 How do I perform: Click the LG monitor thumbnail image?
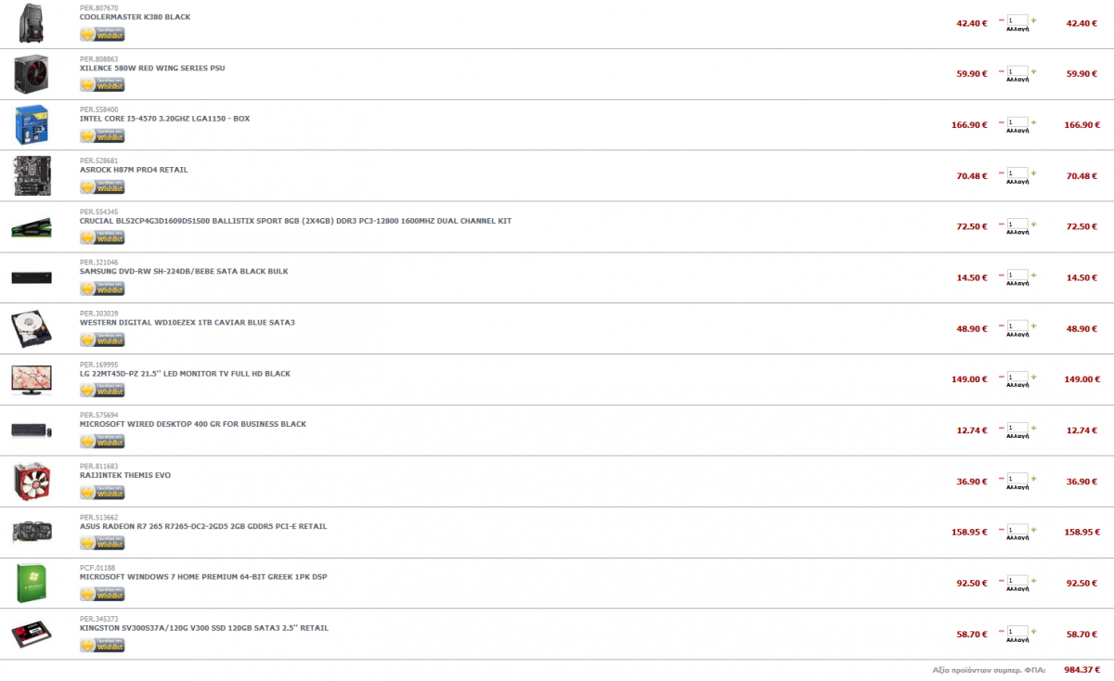coord(32,379)
